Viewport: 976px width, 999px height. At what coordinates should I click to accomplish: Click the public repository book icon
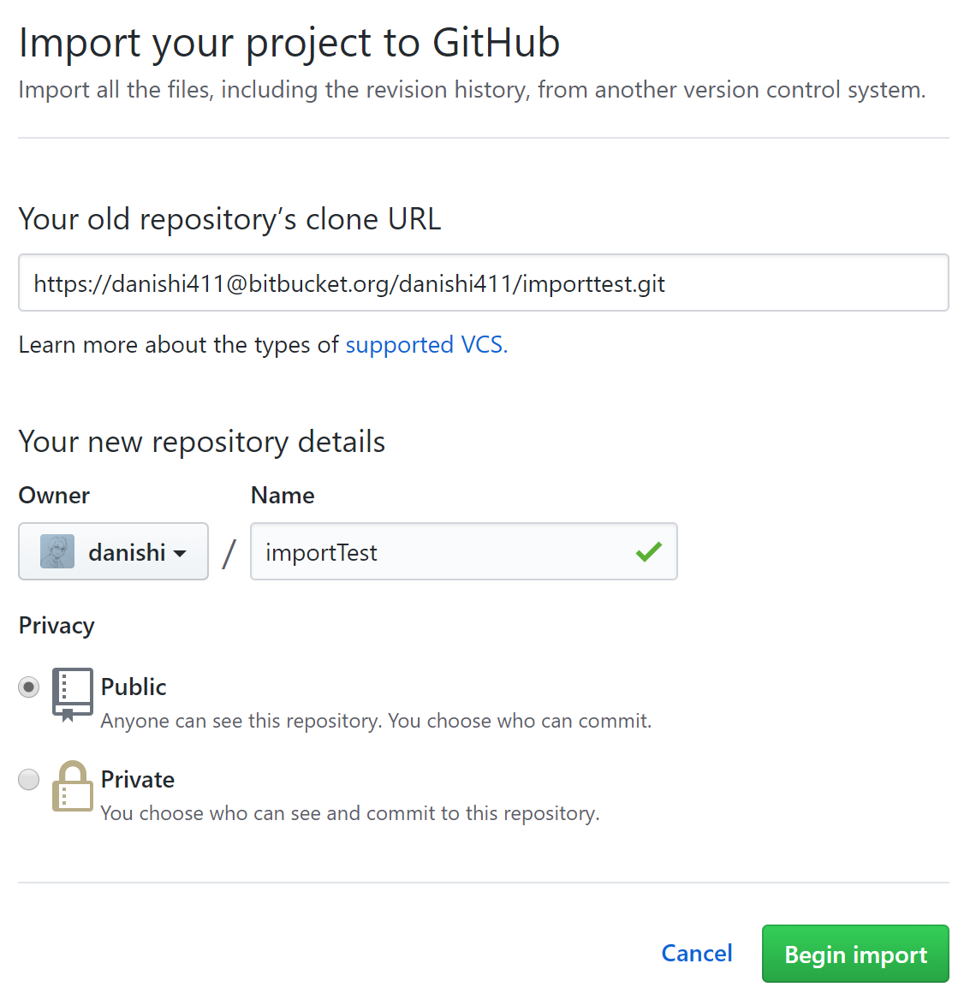click(x=73, y=694)
